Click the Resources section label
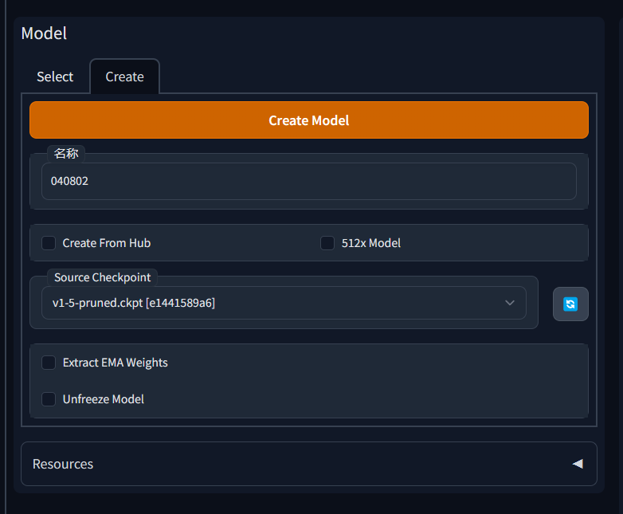The width and height of the screenshot is (623, 514). pyautogui.click(x=63, y=464)
